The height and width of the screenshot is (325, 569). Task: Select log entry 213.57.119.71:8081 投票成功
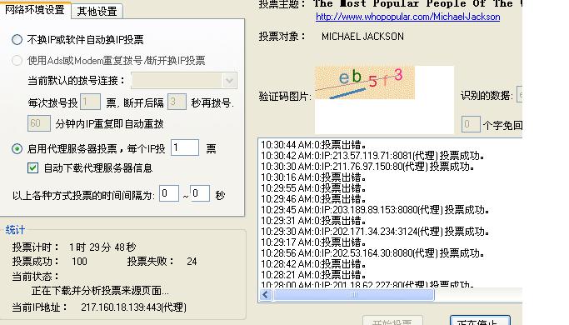pyautogui.click(x=372, y=156)
